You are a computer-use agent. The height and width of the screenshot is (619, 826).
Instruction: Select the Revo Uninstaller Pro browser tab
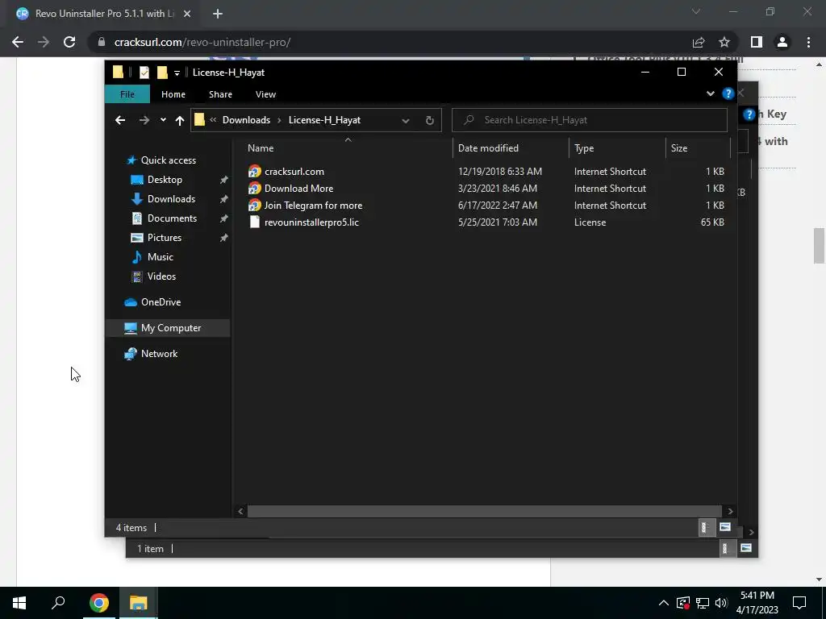[x=104, y=14]
